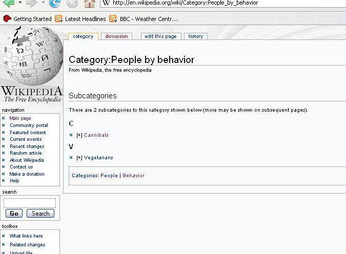Open the BBC - Weather Centre bookmark
Image resolution: width=346 pixels, height=254 pixels.
tap(144, 19)
